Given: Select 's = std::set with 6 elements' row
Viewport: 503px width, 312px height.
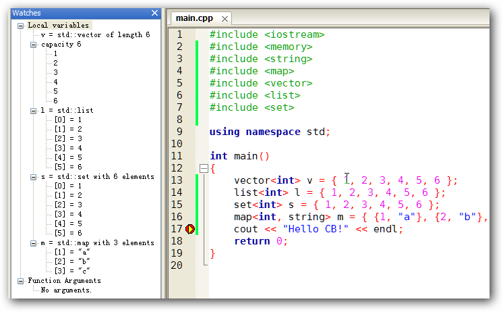Looking at the screenshot, I should pos(98,177).
